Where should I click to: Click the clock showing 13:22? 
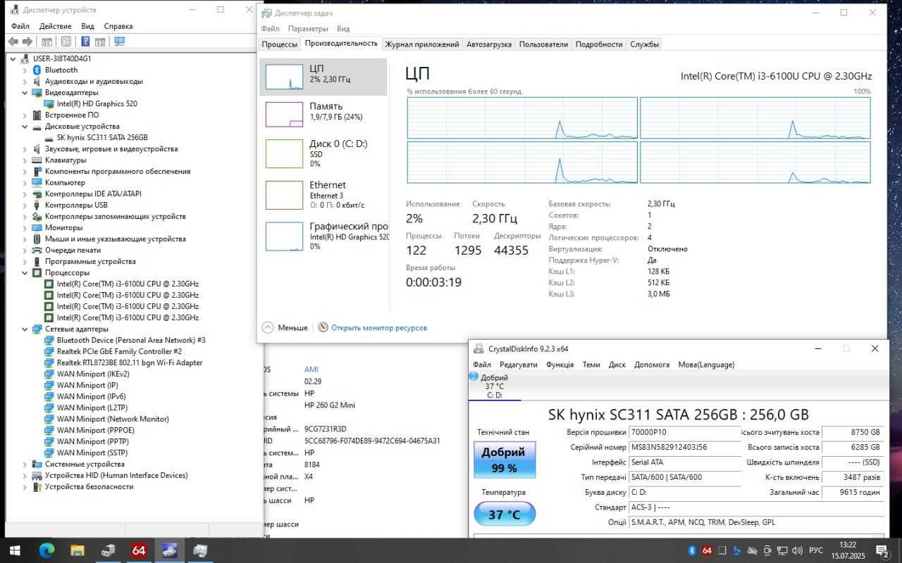click(x=848, y=545)
